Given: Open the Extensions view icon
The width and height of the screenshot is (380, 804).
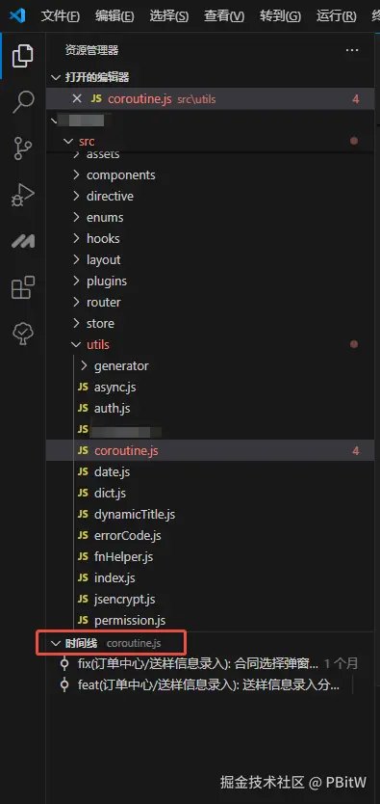Looking at the screenshot, I should (22, 287).
